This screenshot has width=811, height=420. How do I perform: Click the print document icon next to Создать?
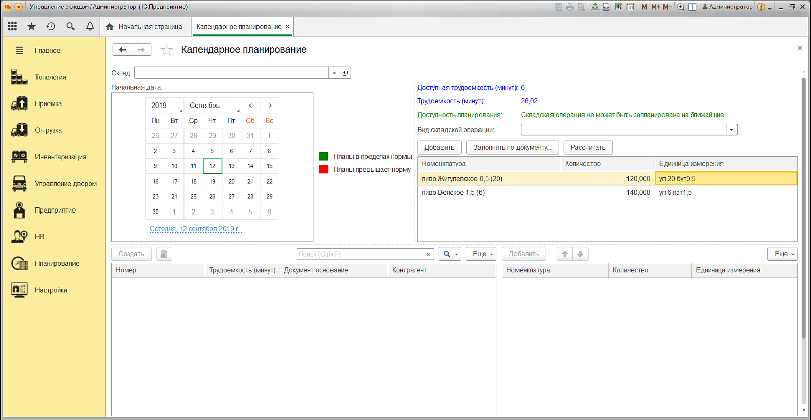point(164,254)
